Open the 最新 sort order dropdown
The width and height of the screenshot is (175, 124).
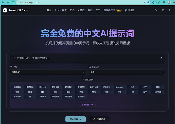[x=127, y=72]
